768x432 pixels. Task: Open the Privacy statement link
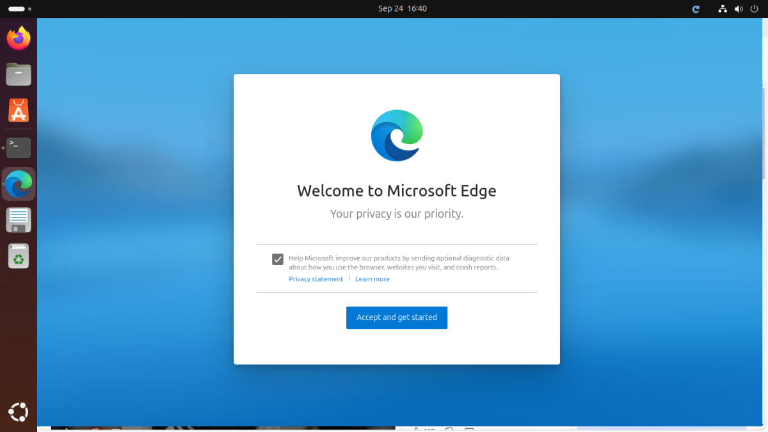click(316, 279)
